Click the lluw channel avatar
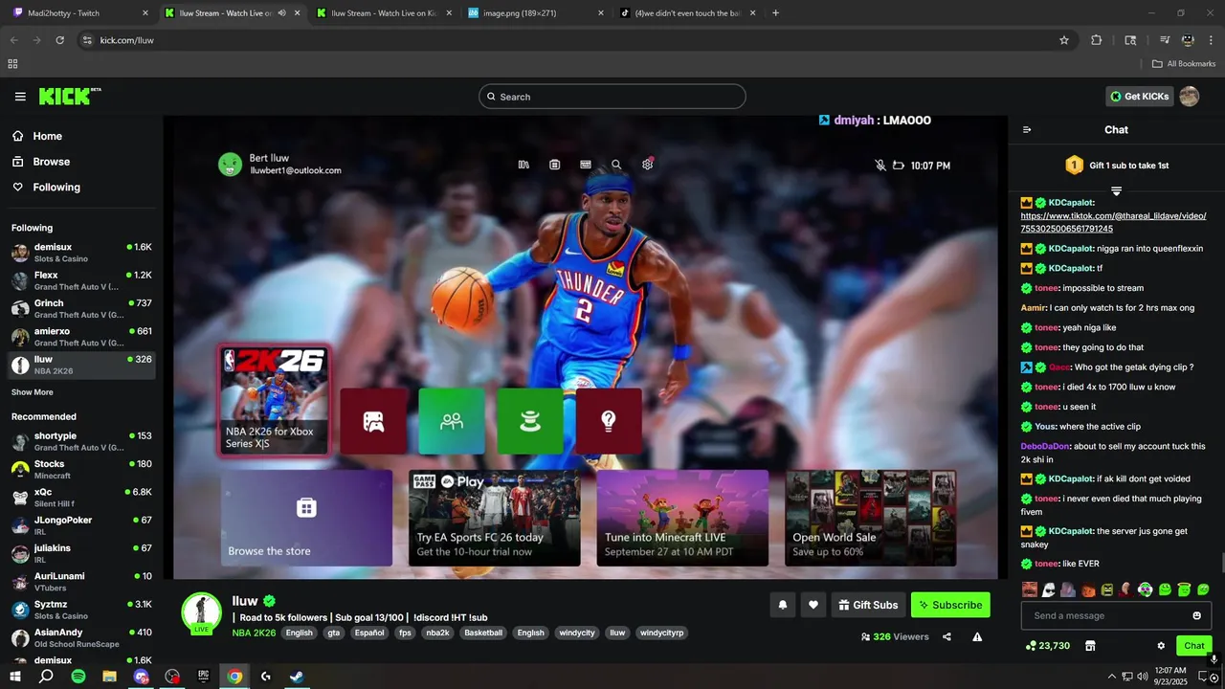 [201, 612]
